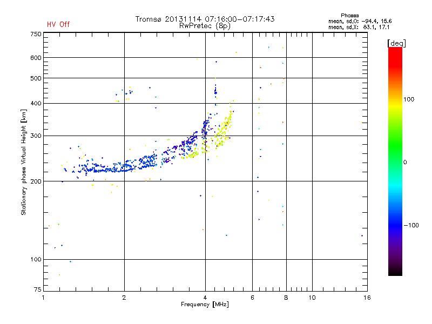Click y-axis tick label '500'
The image size is (432, 324).
(x=36, y=78)
